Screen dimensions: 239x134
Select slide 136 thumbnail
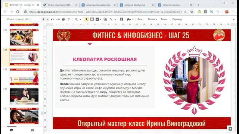(x=24, y=37)
